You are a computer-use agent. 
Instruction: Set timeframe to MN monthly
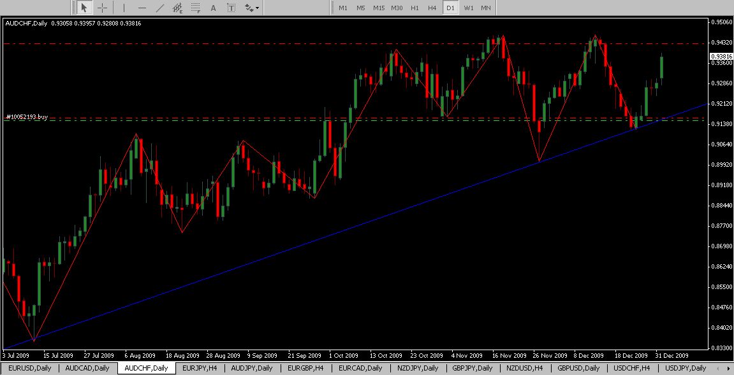[x=486, y=8]
